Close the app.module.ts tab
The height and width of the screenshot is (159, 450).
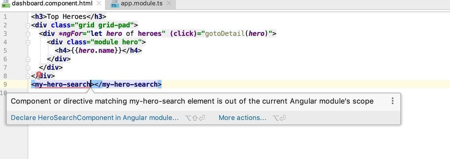169,4
